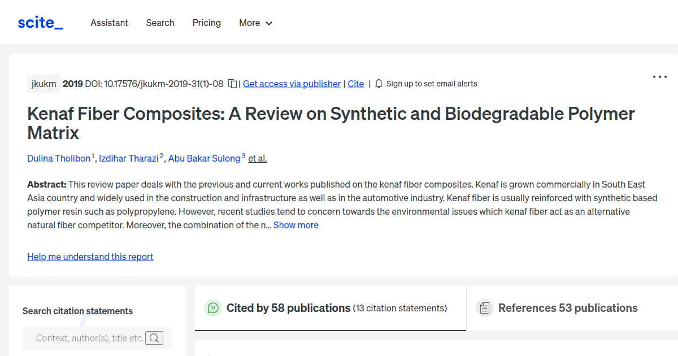Switch to the References 53 publications tab
This screenshot has height=356, width=678.
coord(568,308)
